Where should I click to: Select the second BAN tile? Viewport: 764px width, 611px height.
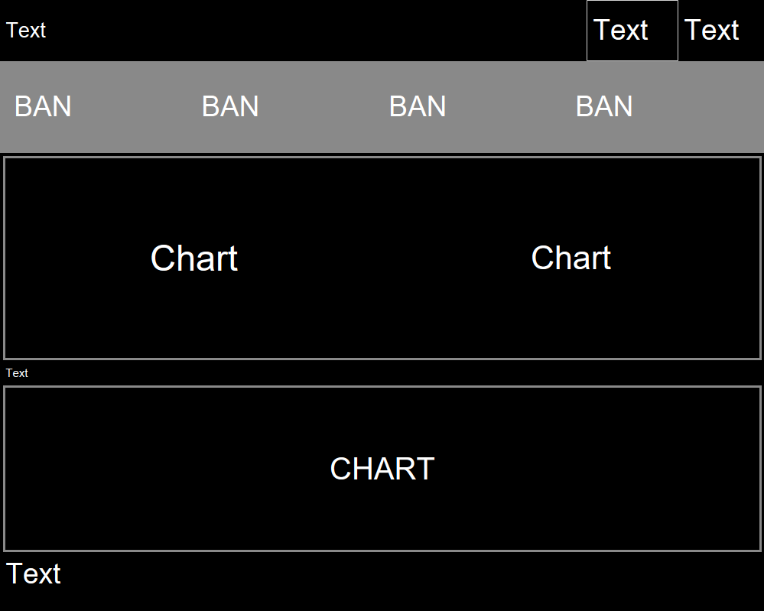230,106
